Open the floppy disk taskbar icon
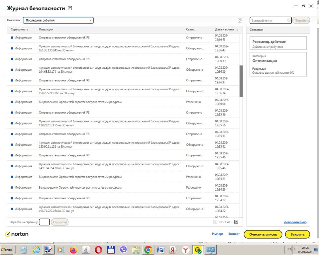The width and height of the screenshot is (319, 255). (x=111, y=250)
